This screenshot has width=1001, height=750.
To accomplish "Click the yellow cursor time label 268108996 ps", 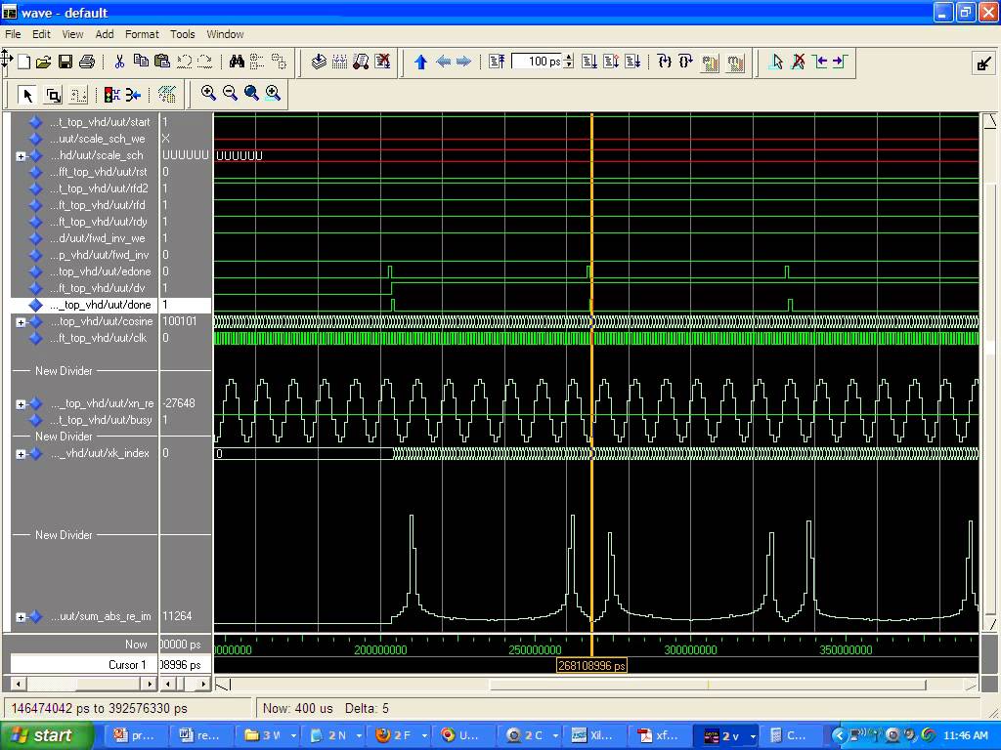I will (591, 666).
